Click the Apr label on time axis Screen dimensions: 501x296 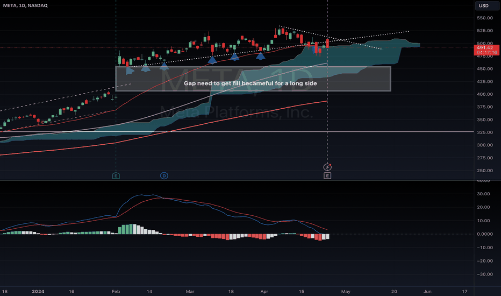264,292
